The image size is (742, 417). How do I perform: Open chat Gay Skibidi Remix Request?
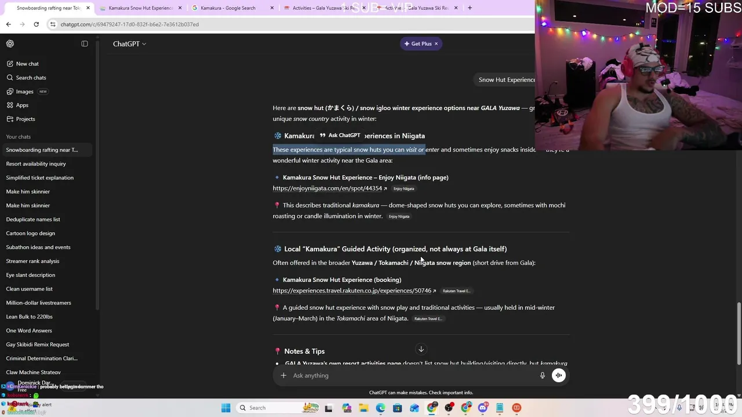(47, 345)
